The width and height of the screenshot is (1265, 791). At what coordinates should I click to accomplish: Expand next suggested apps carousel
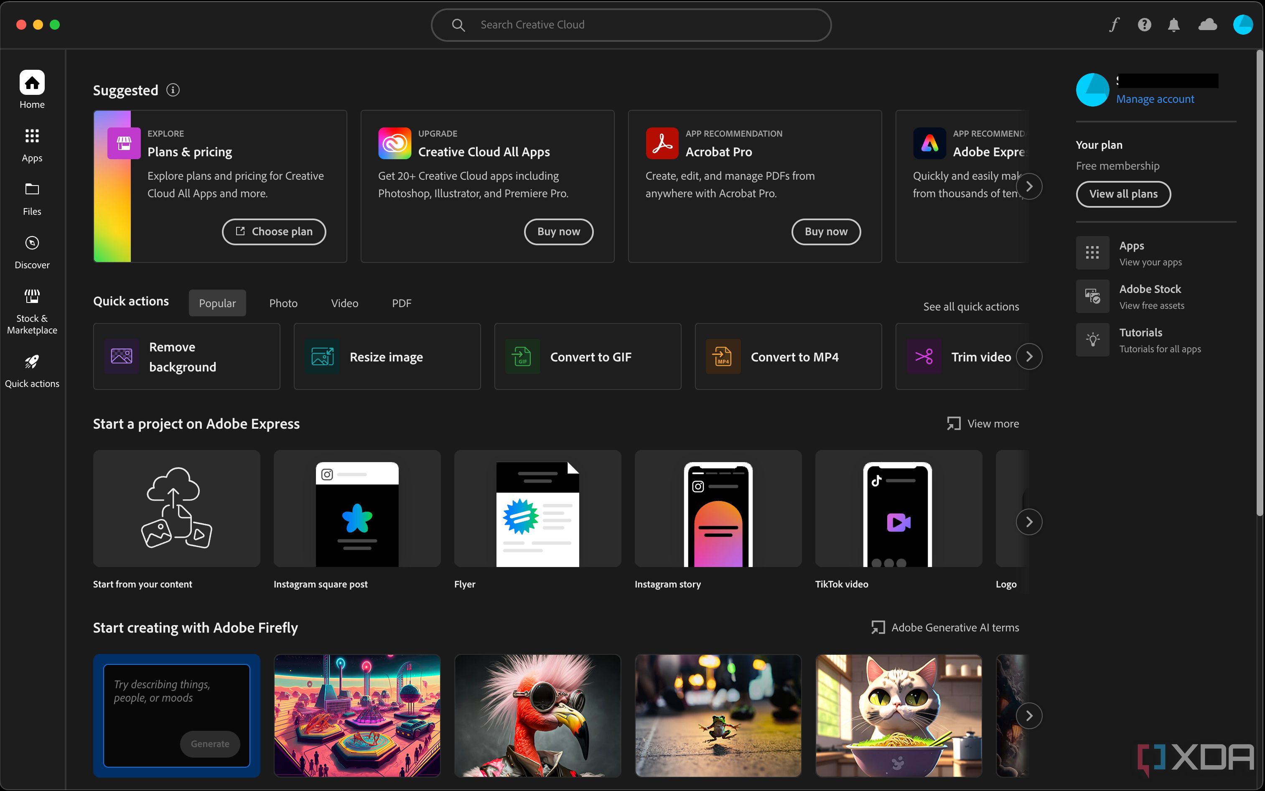[1030, 186]
